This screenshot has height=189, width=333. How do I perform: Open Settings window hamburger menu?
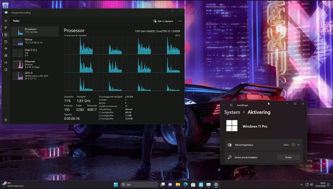[x=231, y=105]
